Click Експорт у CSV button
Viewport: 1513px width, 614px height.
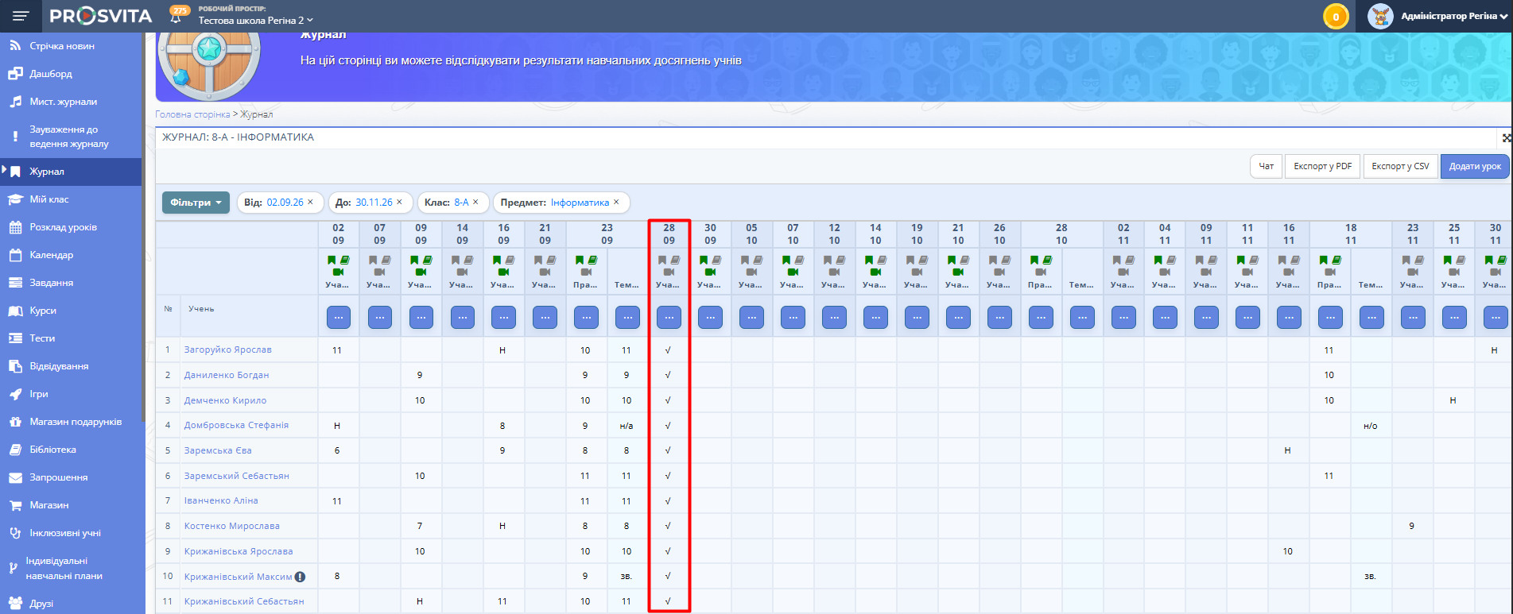coord(1400,166)
